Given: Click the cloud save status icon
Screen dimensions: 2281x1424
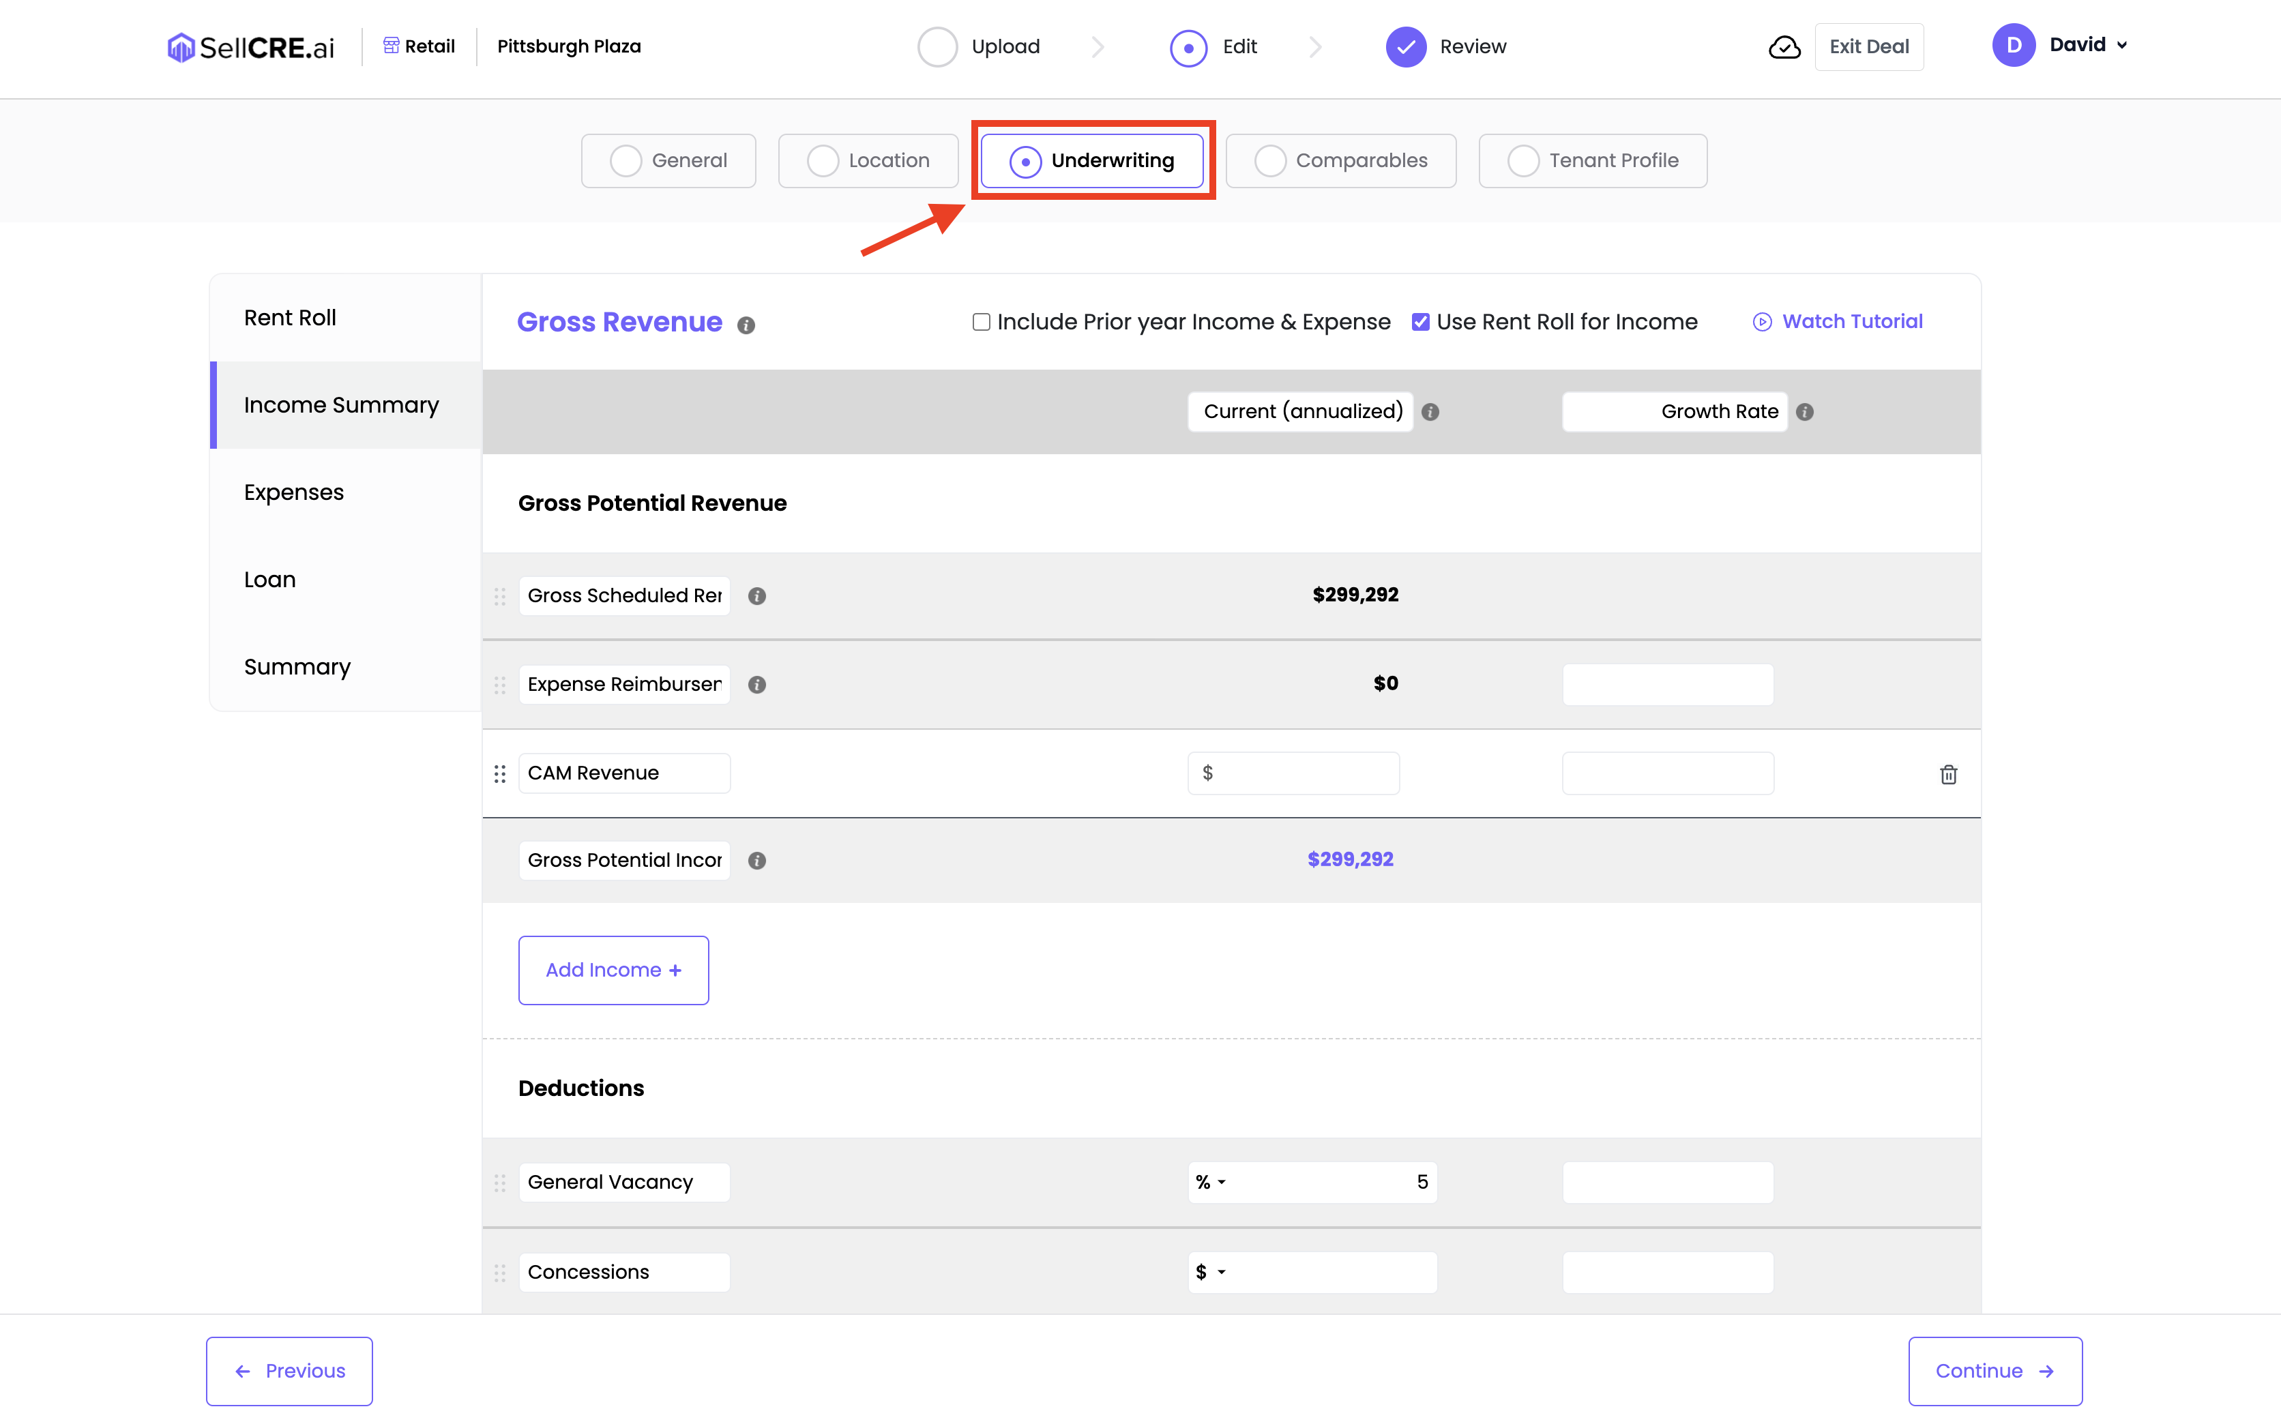Looking at the screenshot, I should coord(1784,47).
